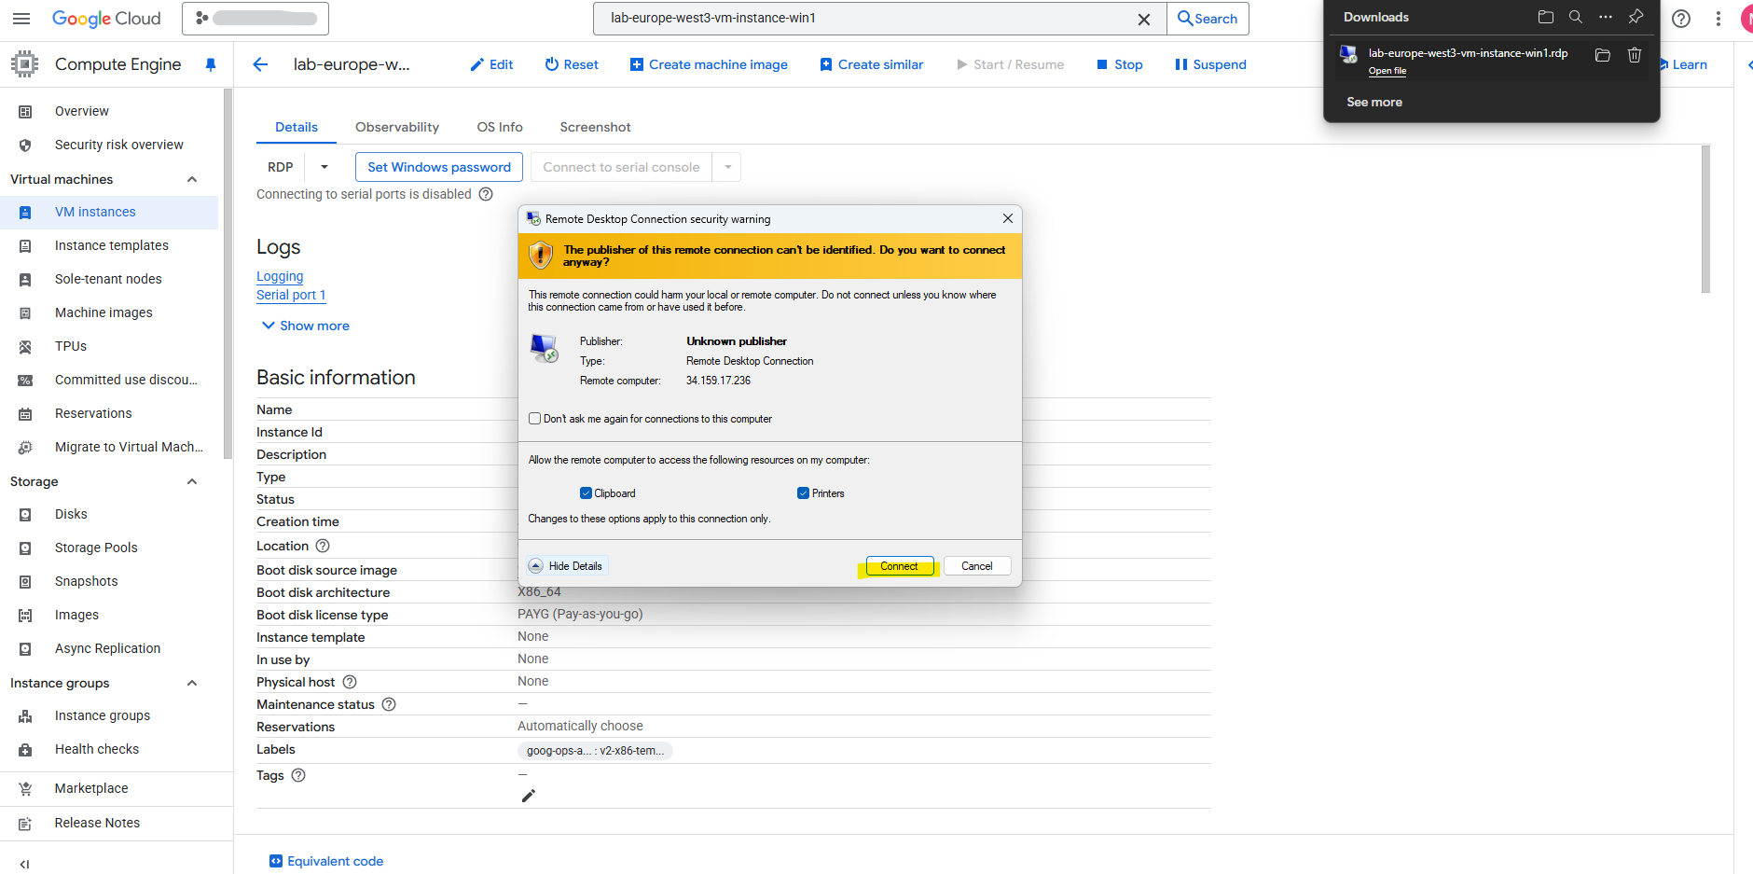This screenshot has height=874, width=1753.
Task: Click See more in Downloads
Action: click(1374, 102)
